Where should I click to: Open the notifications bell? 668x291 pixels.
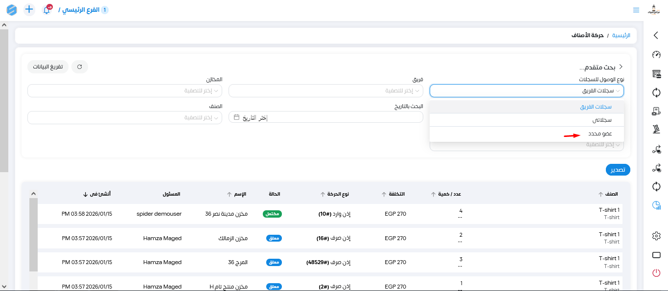pos(47,10)
